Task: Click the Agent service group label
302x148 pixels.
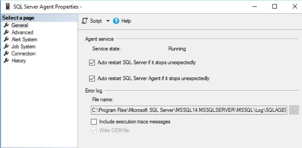Action: 99,39
